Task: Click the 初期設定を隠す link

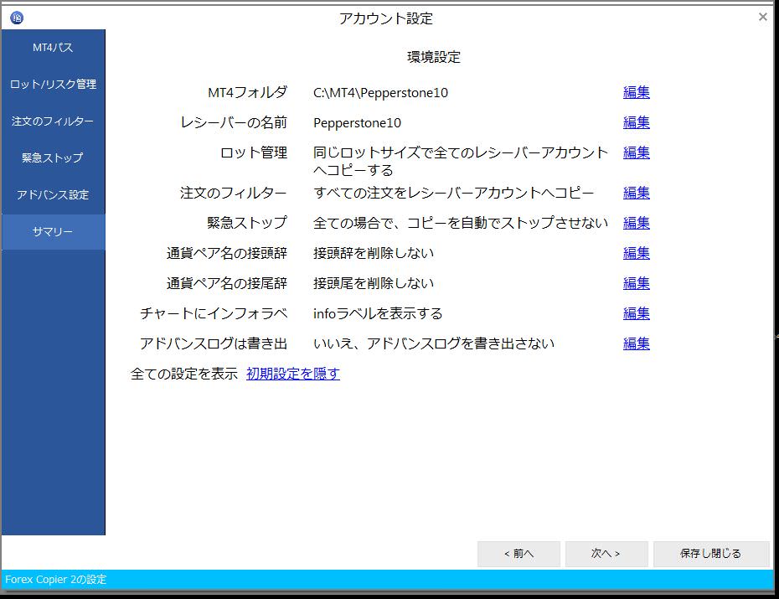Action: [293, 374]
